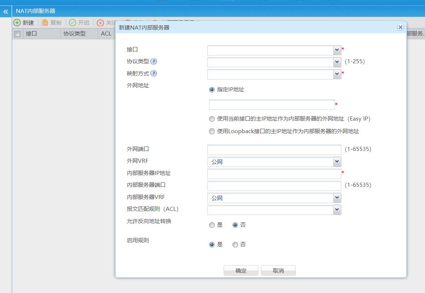Click the 外网端口 input field

click(x=274, y=150)
